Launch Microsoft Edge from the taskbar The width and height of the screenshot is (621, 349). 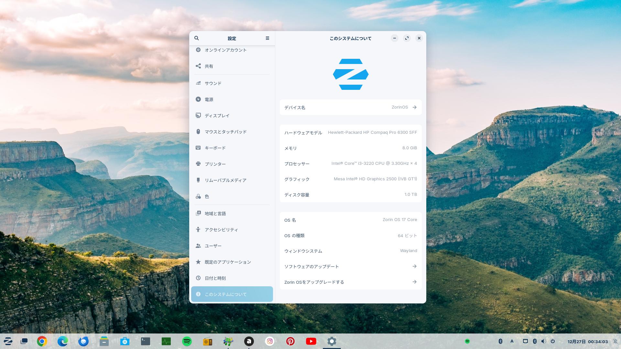63,341
